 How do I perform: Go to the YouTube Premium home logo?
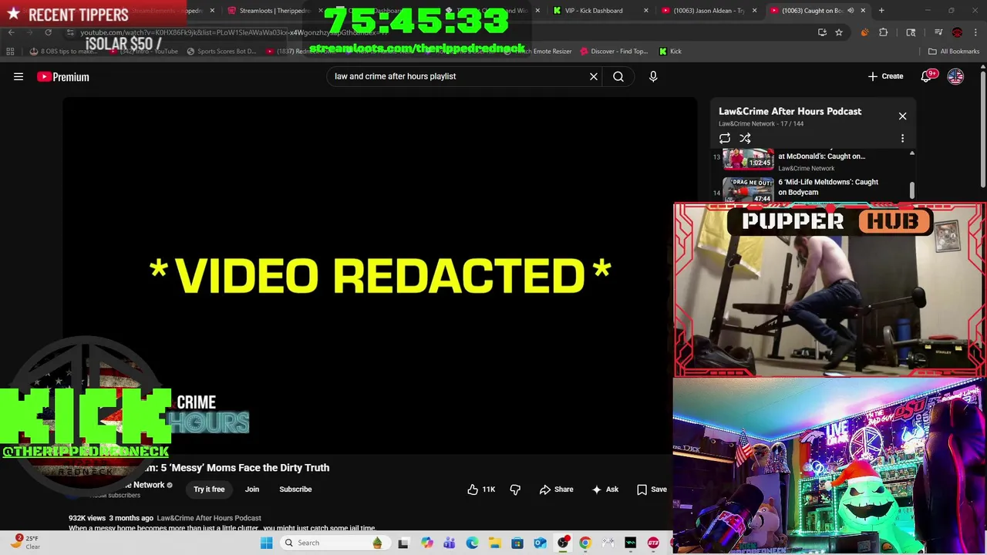[63, 76]
